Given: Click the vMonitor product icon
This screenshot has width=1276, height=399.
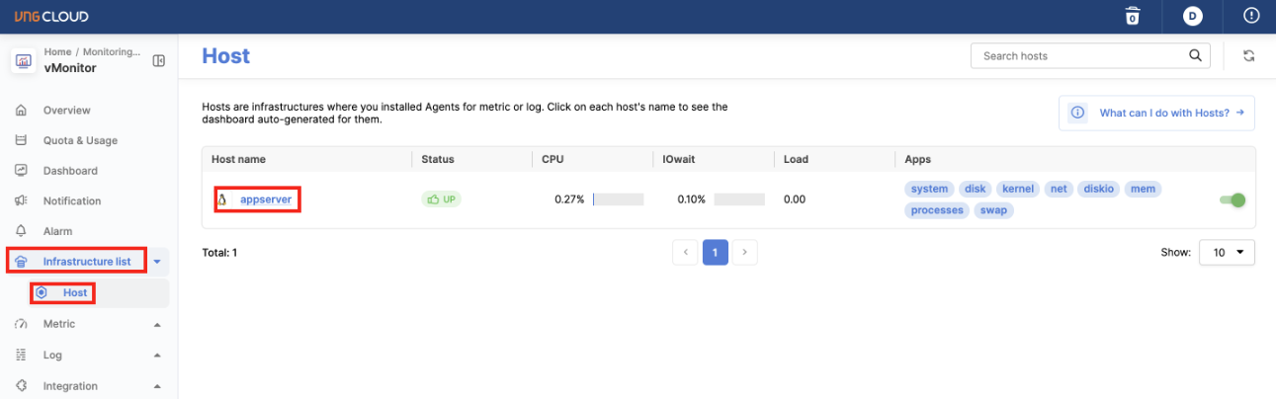Looking at the screenshot, I should (x=23, y=61).
